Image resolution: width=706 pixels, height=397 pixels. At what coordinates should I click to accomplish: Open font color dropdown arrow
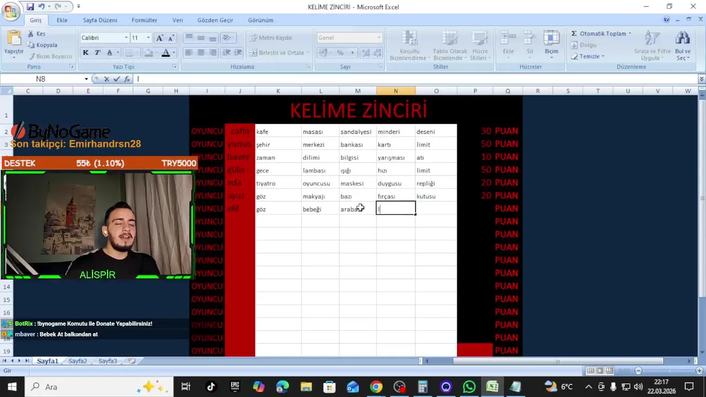tap(174, 53)
